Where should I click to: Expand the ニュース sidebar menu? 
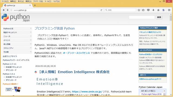pos(17,36)
